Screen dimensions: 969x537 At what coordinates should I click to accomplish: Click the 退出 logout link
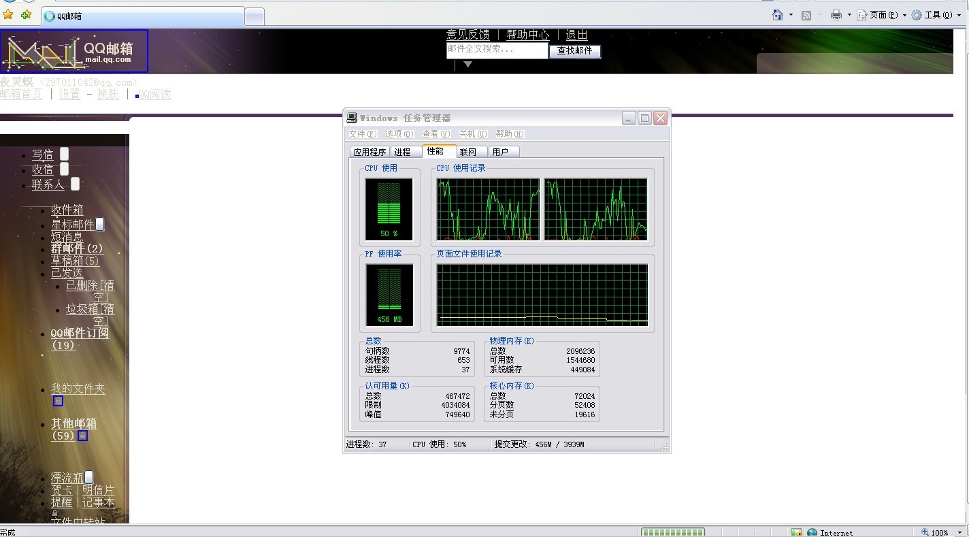point(576,35)
